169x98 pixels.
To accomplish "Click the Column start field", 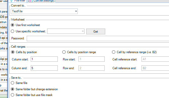I will click(x=44, y=59).
